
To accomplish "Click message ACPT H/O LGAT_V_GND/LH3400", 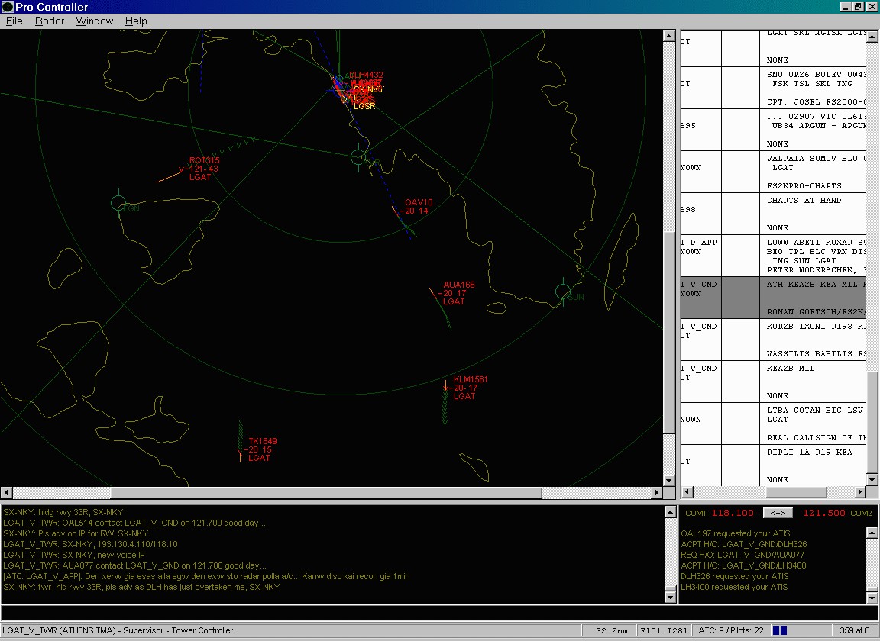I will tap(743, 565).
